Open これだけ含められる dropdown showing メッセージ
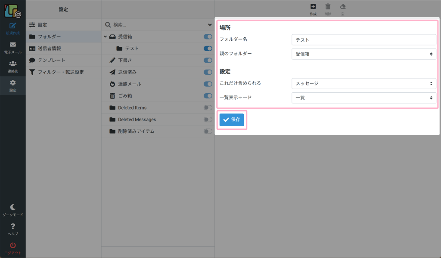This screenshot has height=258, width=441. 363,84
